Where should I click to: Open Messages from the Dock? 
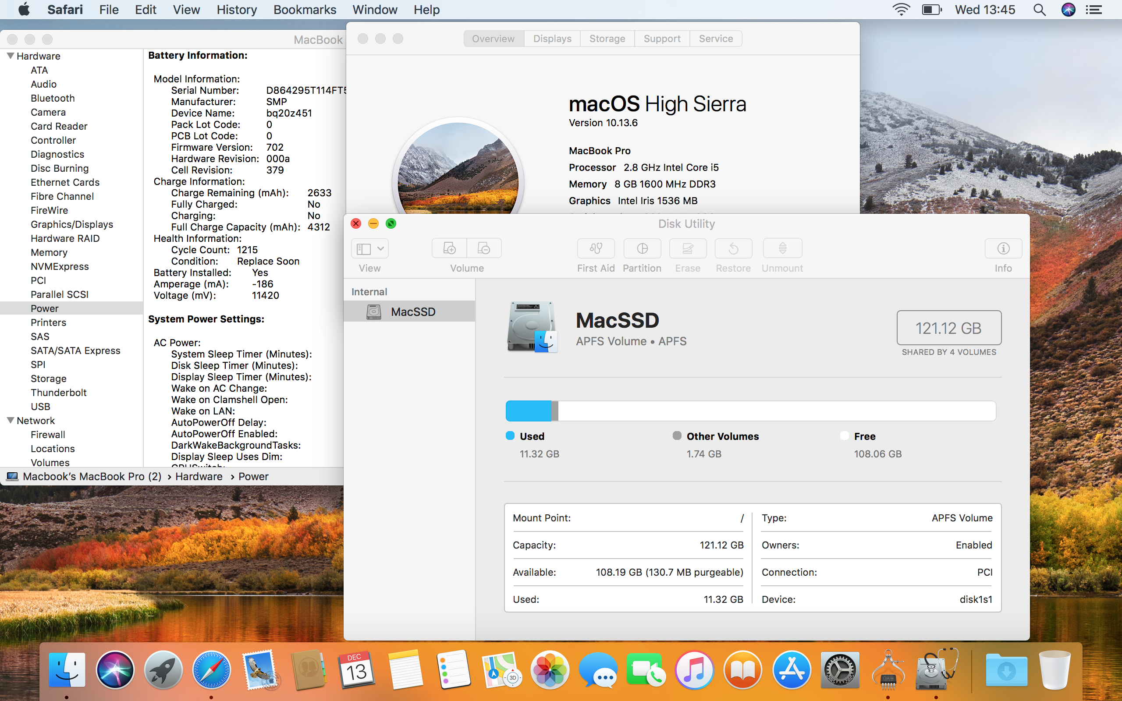[x=598, y=670]
